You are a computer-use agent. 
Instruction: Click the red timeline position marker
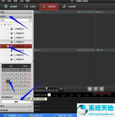point(102,99)
